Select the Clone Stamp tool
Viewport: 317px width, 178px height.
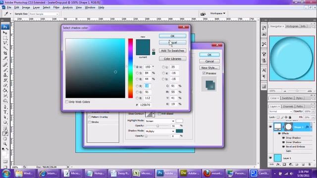[5, 75]
